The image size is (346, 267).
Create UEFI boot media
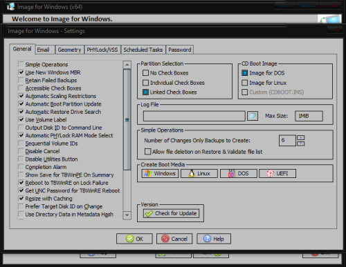point(277,173)
